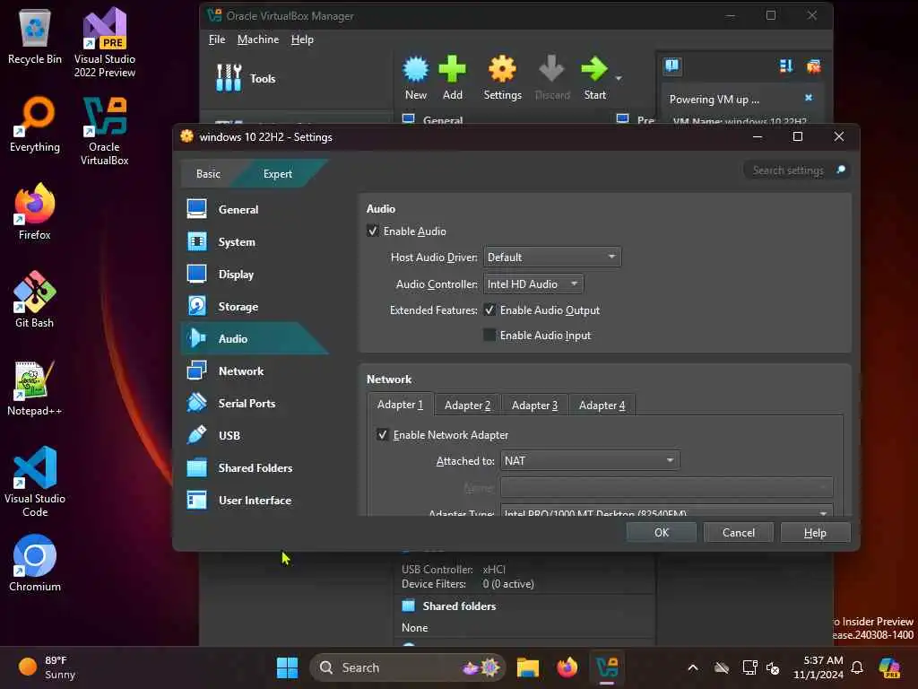The width and height of the screenshot is (918, 689).
Task: Select Serial Ports icon in sidebar
Action: coord(196,403)
